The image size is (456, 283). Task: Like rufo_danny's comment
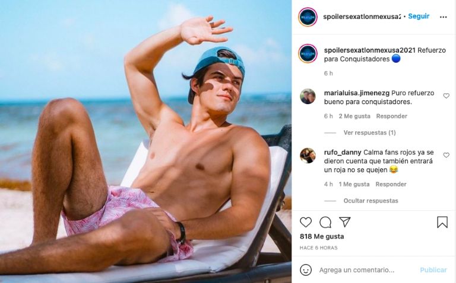[x=446, y=156]
